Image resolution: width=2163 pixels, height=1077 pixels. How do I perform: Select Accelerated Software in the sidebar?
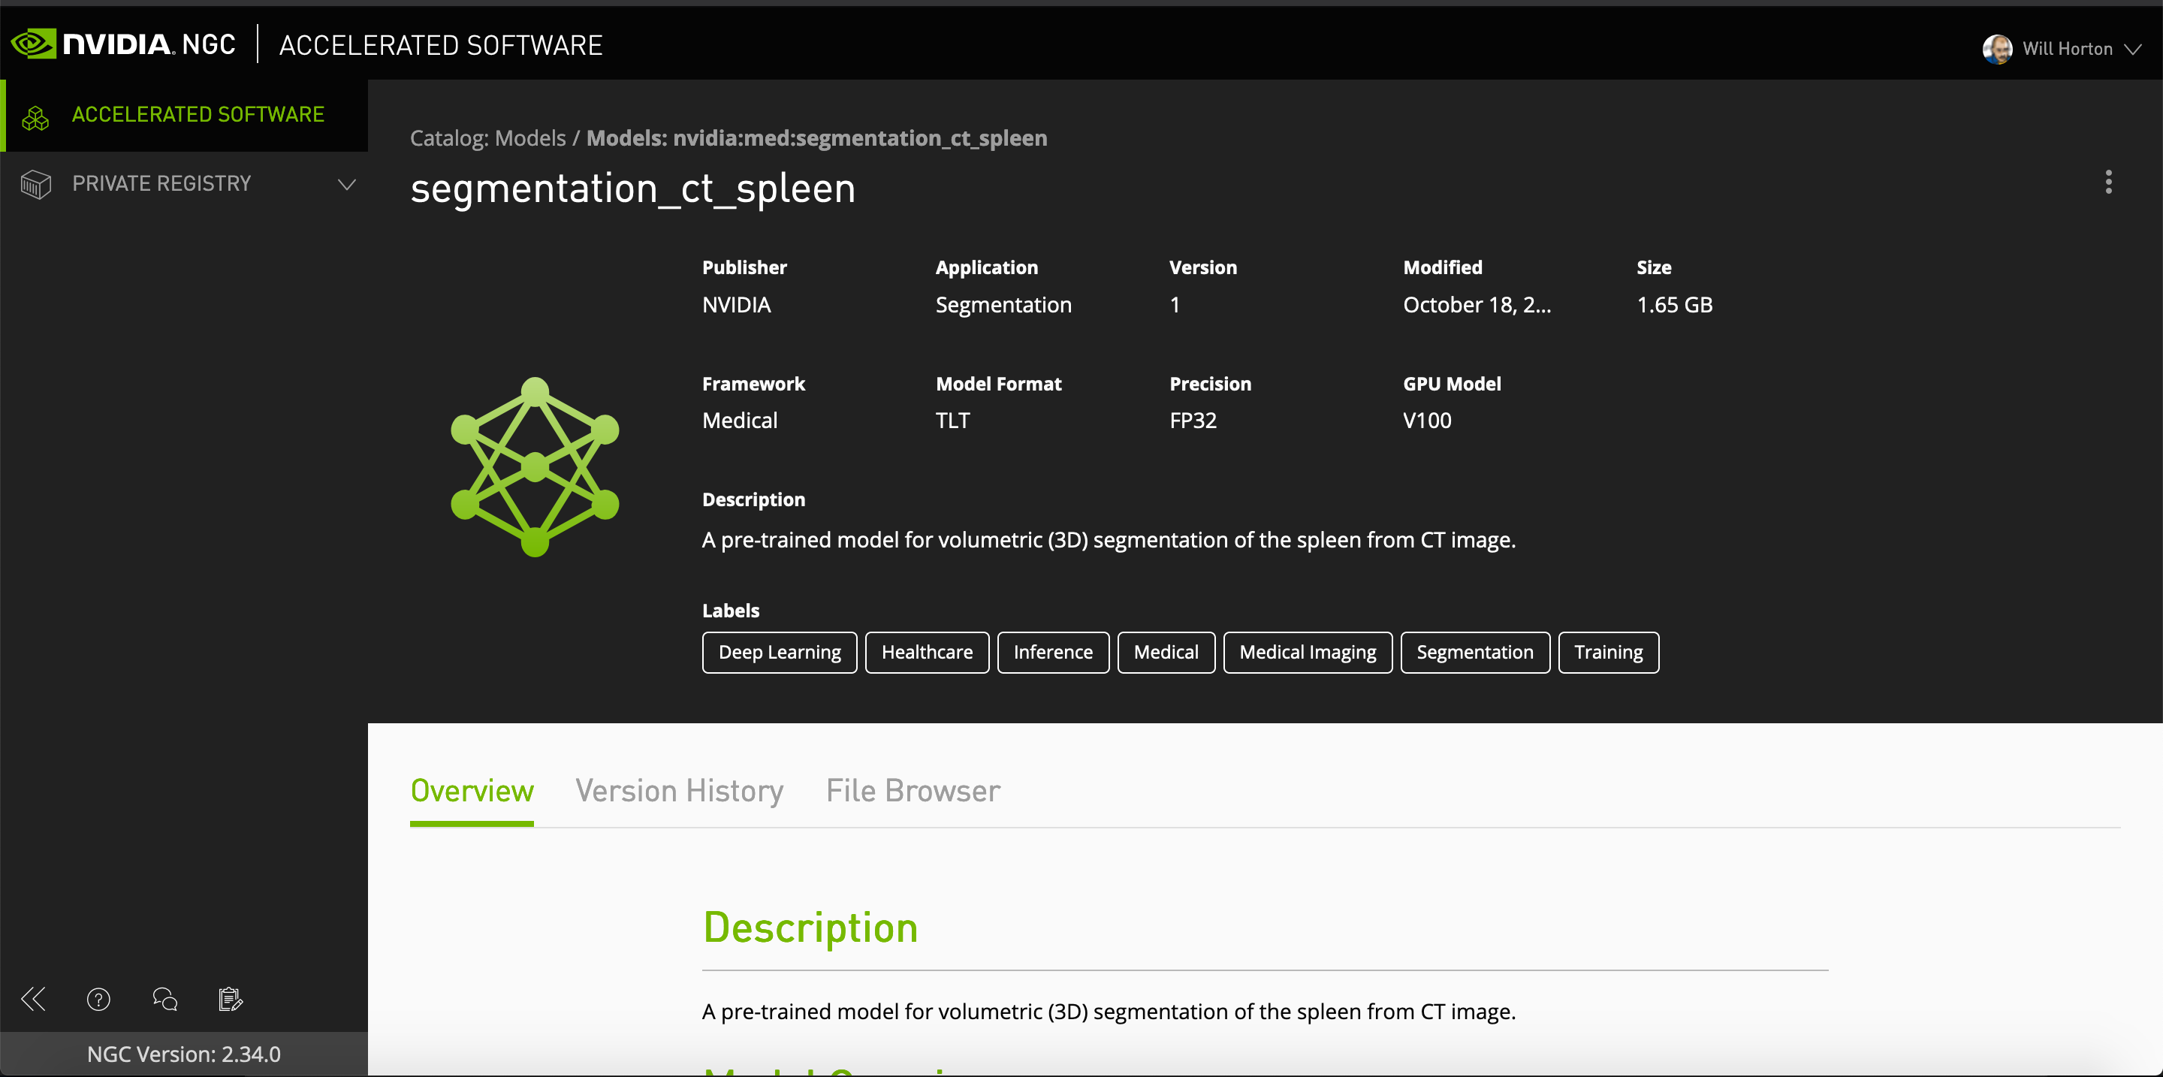point(198,114)
